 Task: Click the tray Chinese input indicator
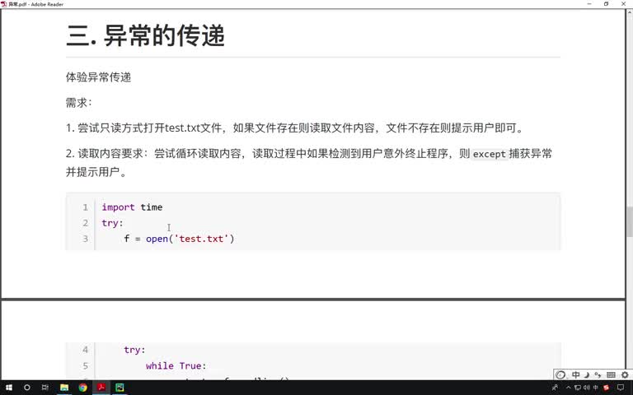[595, 388]
